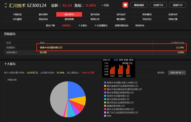Open the 股本结构 tab

click(95, 15)
